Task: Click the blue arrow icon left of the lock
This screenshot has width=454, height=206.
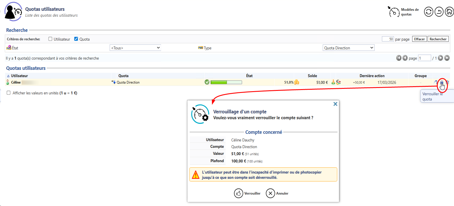Action: (x=436, y=82)
